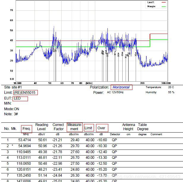The image size is (183, 182).
Task: Select the 53.4714 frequency cell
Action: click(24, 140)
